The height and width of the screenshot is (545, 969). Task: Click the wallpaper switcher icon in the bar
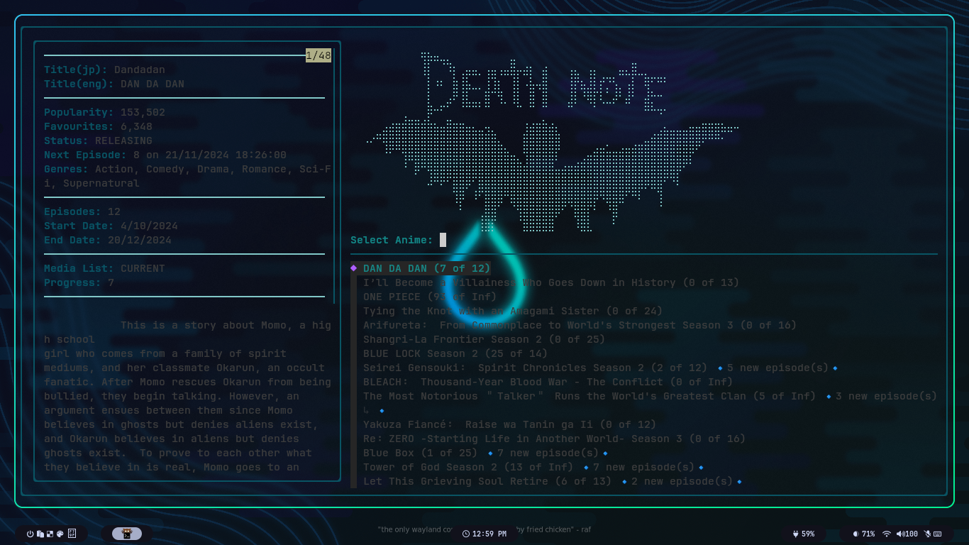pyautogui.click(x=50, y=534)
